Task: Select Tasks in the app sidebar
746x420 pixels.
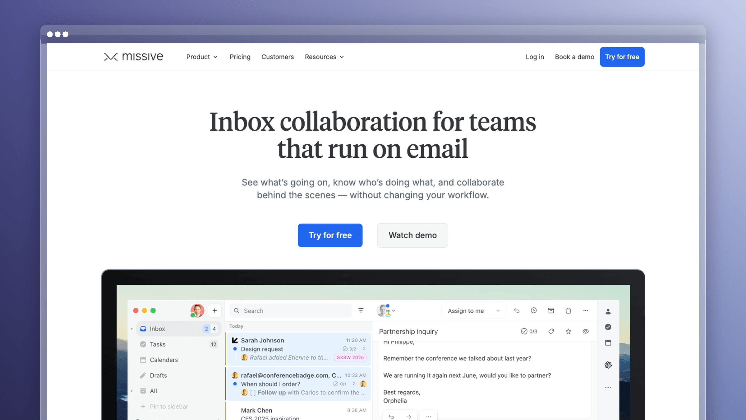Action: pyautogui.click(x=179, y=344)
